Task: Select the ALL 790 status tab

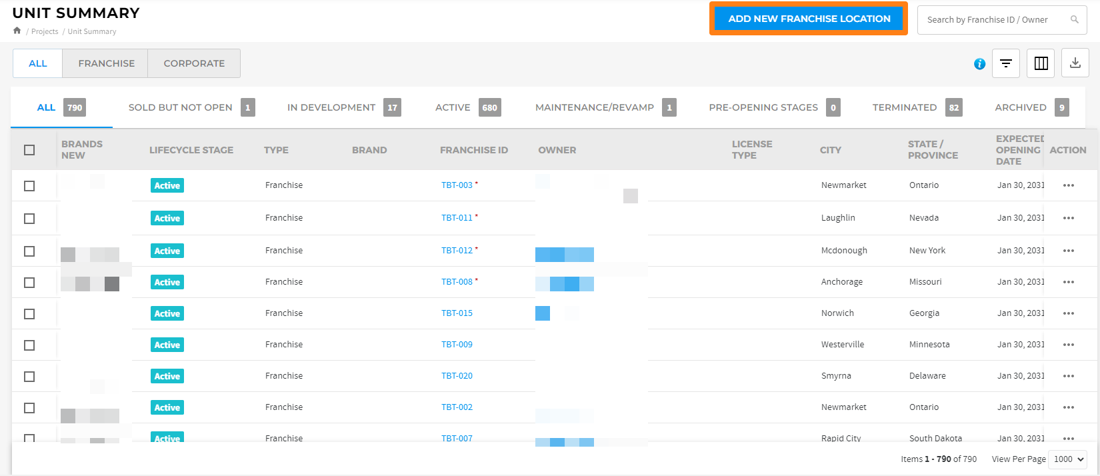Action: pyautogui.click(x=61, y=107)
